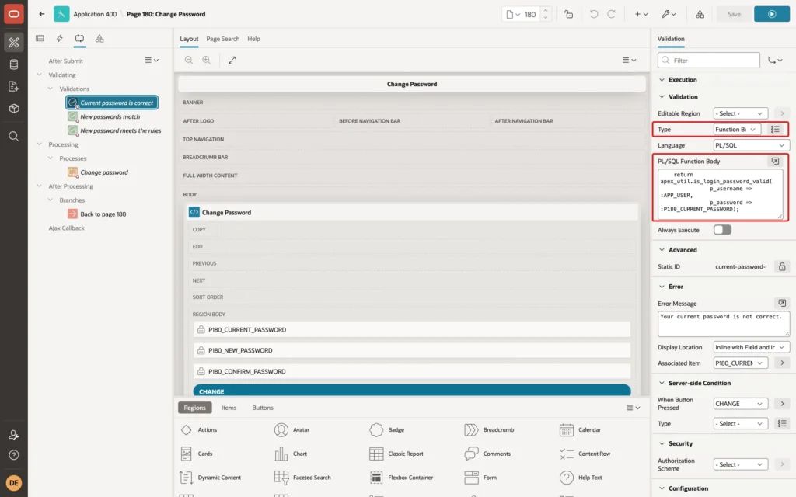
Task: Open the Display Location dropdown
Action: point(751,347)
